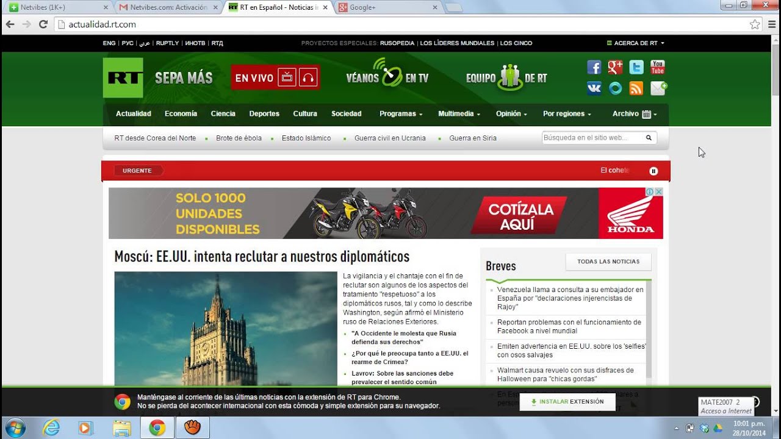Click the search magnifier icon
Viewport: 781px width, 439px height.
click(x=649, y=138)
